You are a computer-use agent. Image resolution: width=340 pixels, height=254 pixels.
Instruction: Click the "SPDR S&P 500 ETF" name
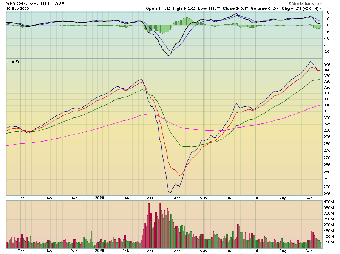pos(34,4)
